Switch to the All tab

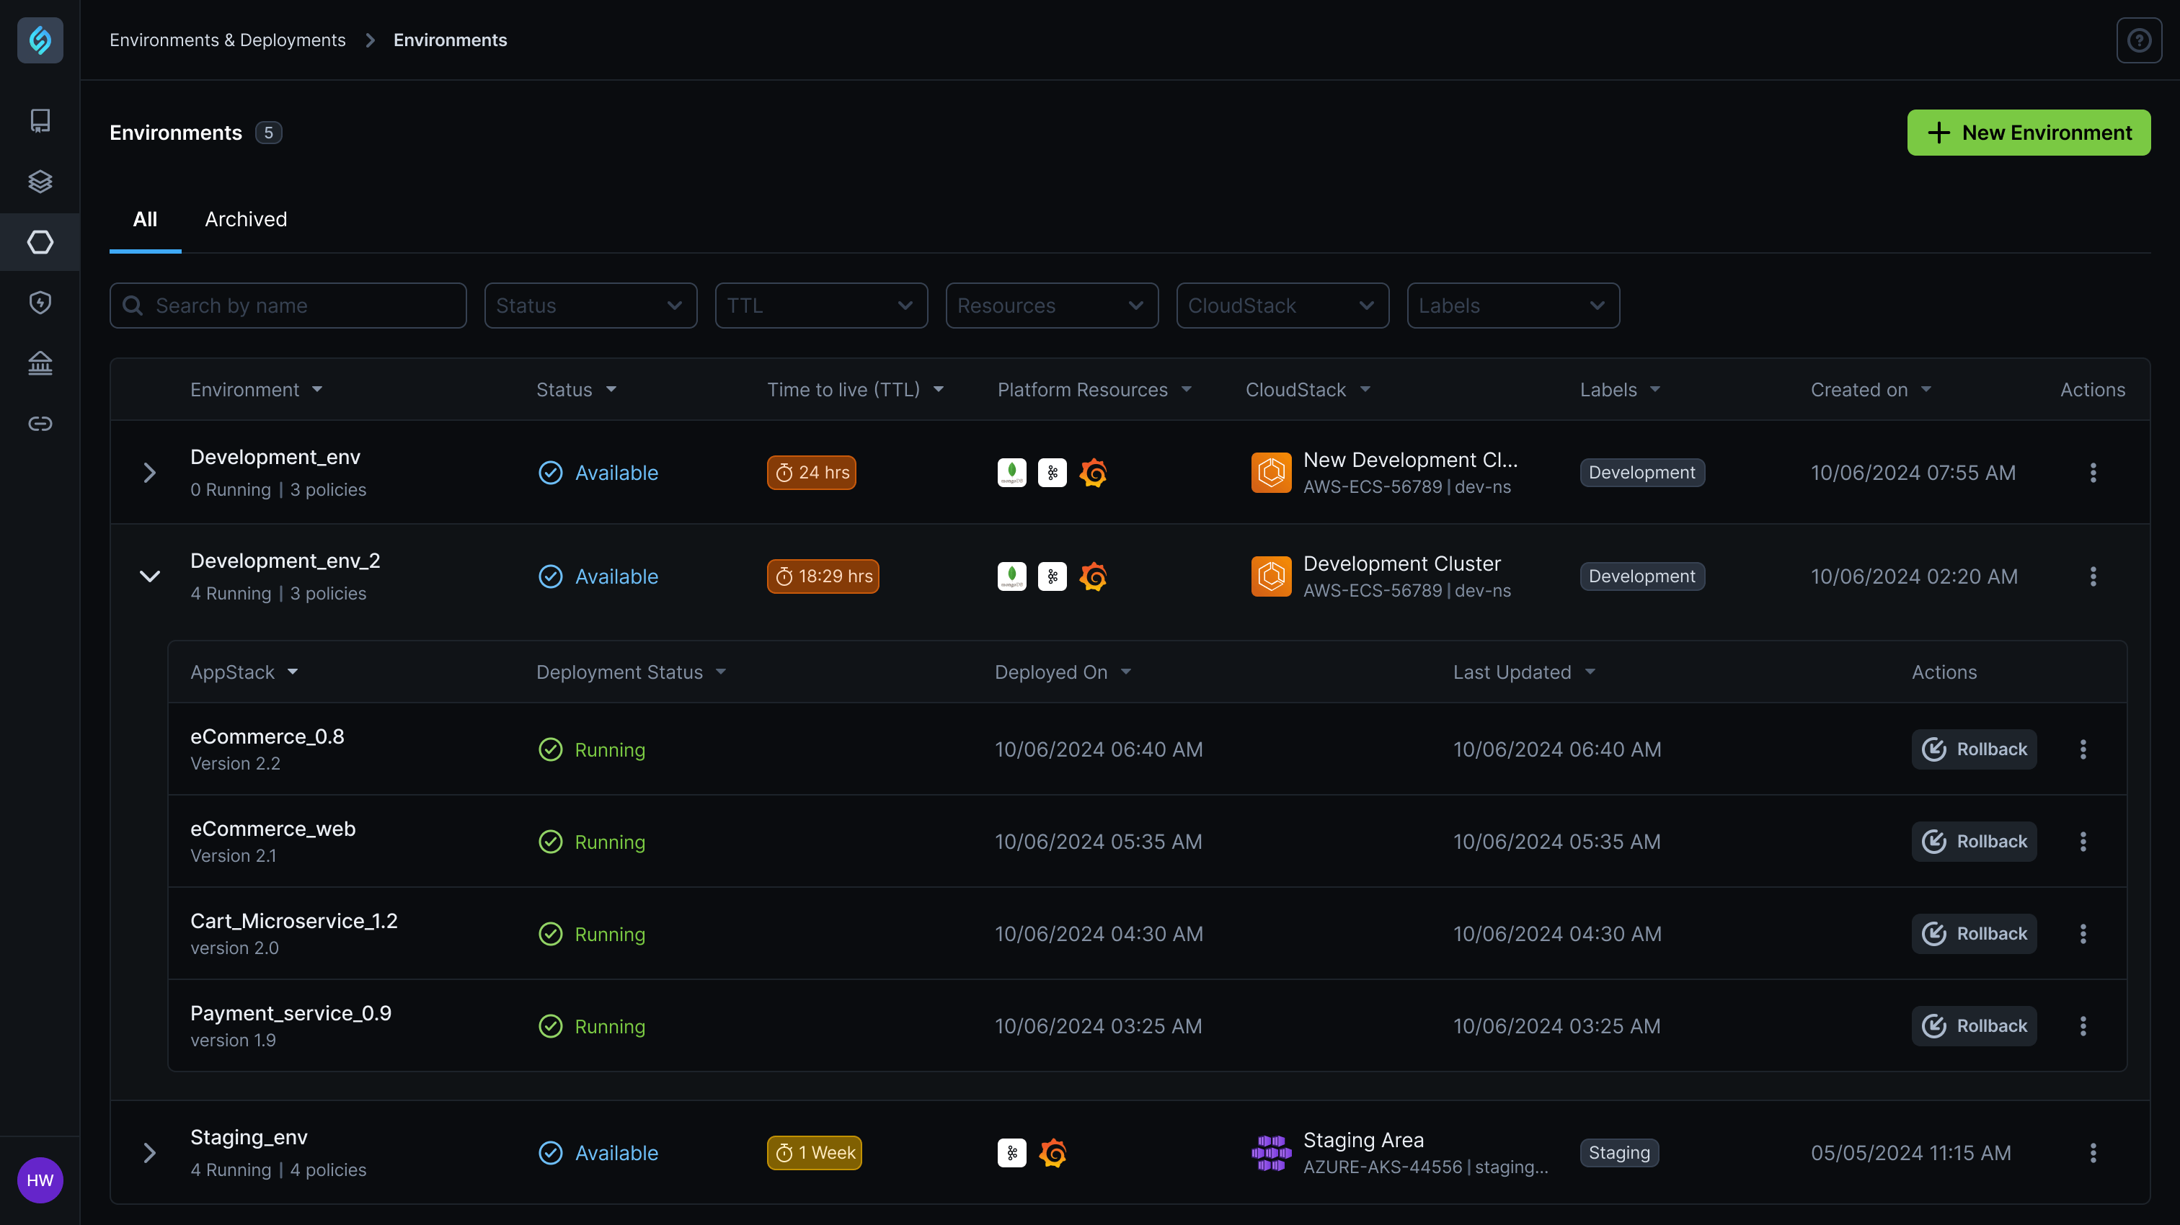[145, 219]
